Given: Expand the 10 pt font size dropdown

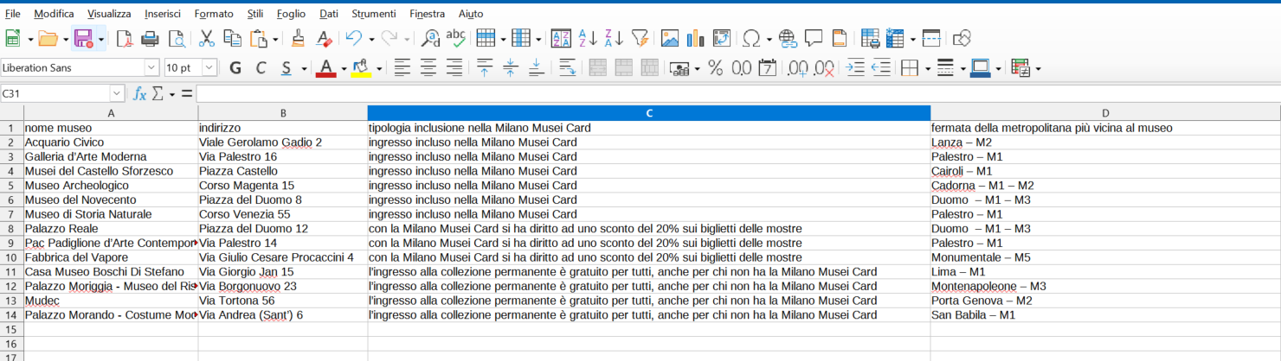Looking at the screenshot, I should click(x=209, y=67).
